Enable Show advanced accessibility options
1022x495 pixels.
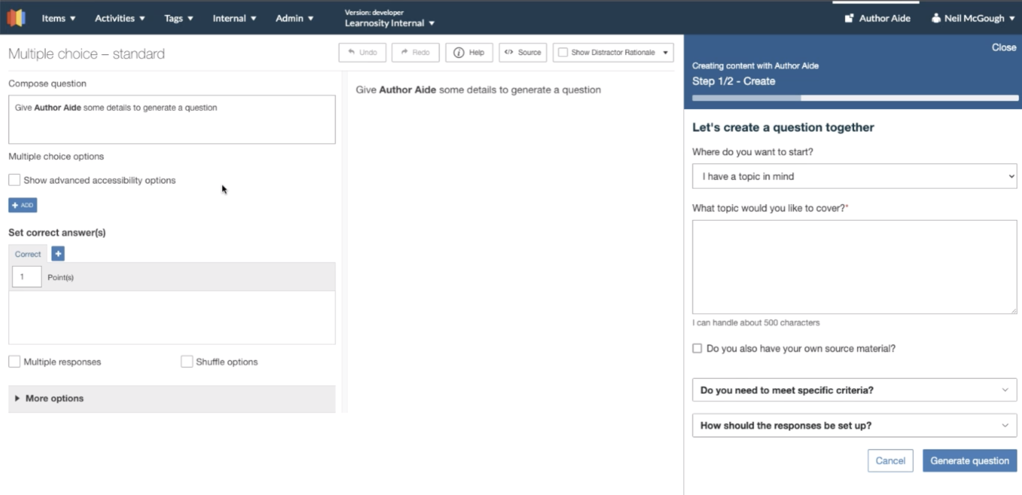click(14, 180)
